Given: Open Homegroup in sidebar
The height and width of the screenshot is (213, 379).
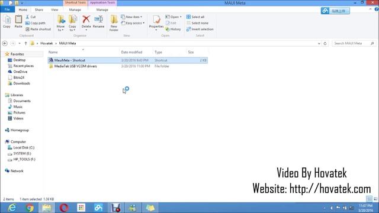Looking at the screenshot, I should [x=20, y=130].
